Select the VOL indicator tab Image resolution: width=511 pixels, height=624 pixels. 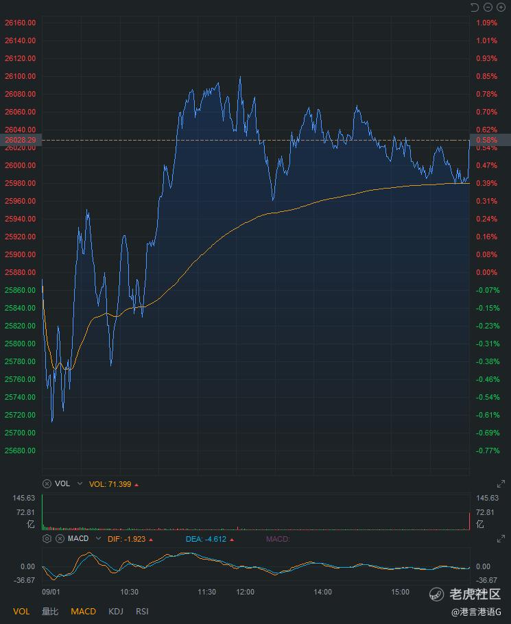(x=21, y=611)
